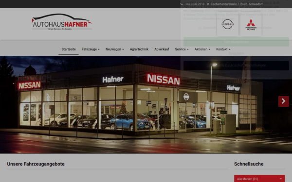Image resolution: width=292 pixels, height=182 pixels.
Task: Expand the Fahrzeuge menu
Action: coord(91,49)
